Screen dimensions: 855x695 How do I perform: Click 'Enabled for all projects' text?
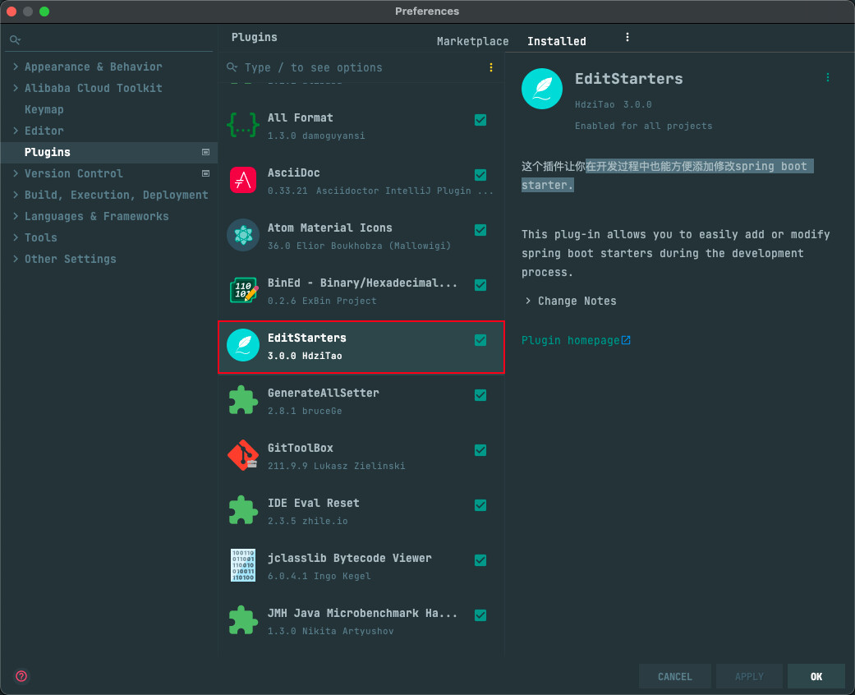[x=643, y=126]
